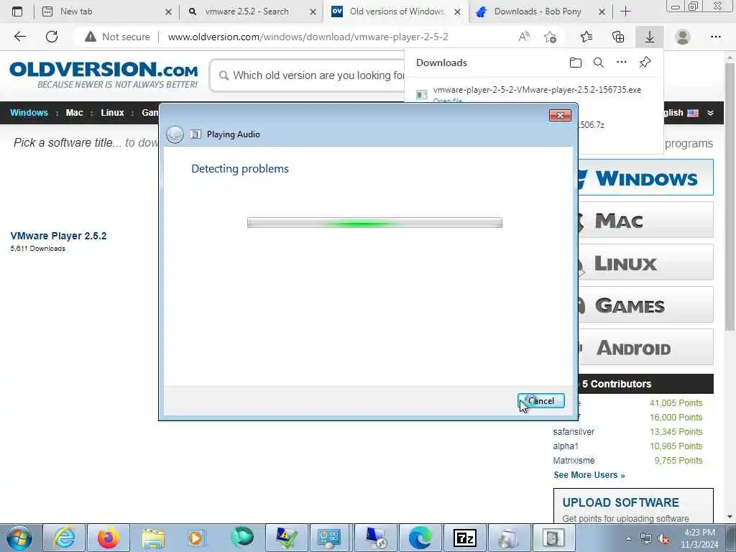Viewport: 736px width, 552px height.
Task: Close the New tab browser tab
Action: click(x=168, y=11)
